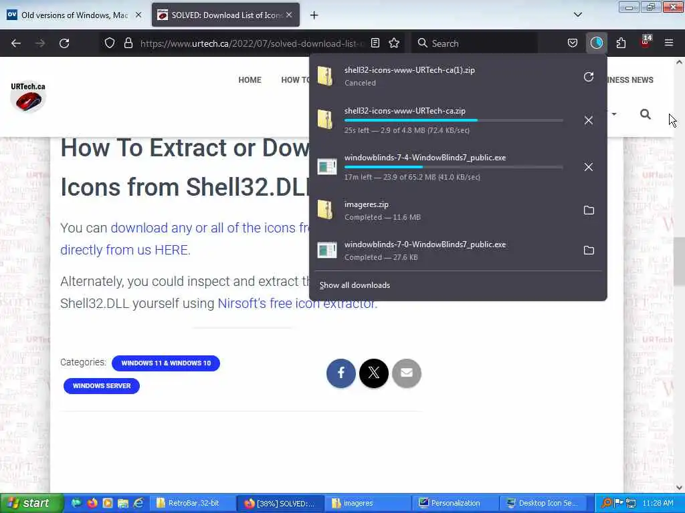The width and height of the screenshot is (685, 513).
Task: Cancel the windowblinds-7-4 download
Action: pos(589,167)
